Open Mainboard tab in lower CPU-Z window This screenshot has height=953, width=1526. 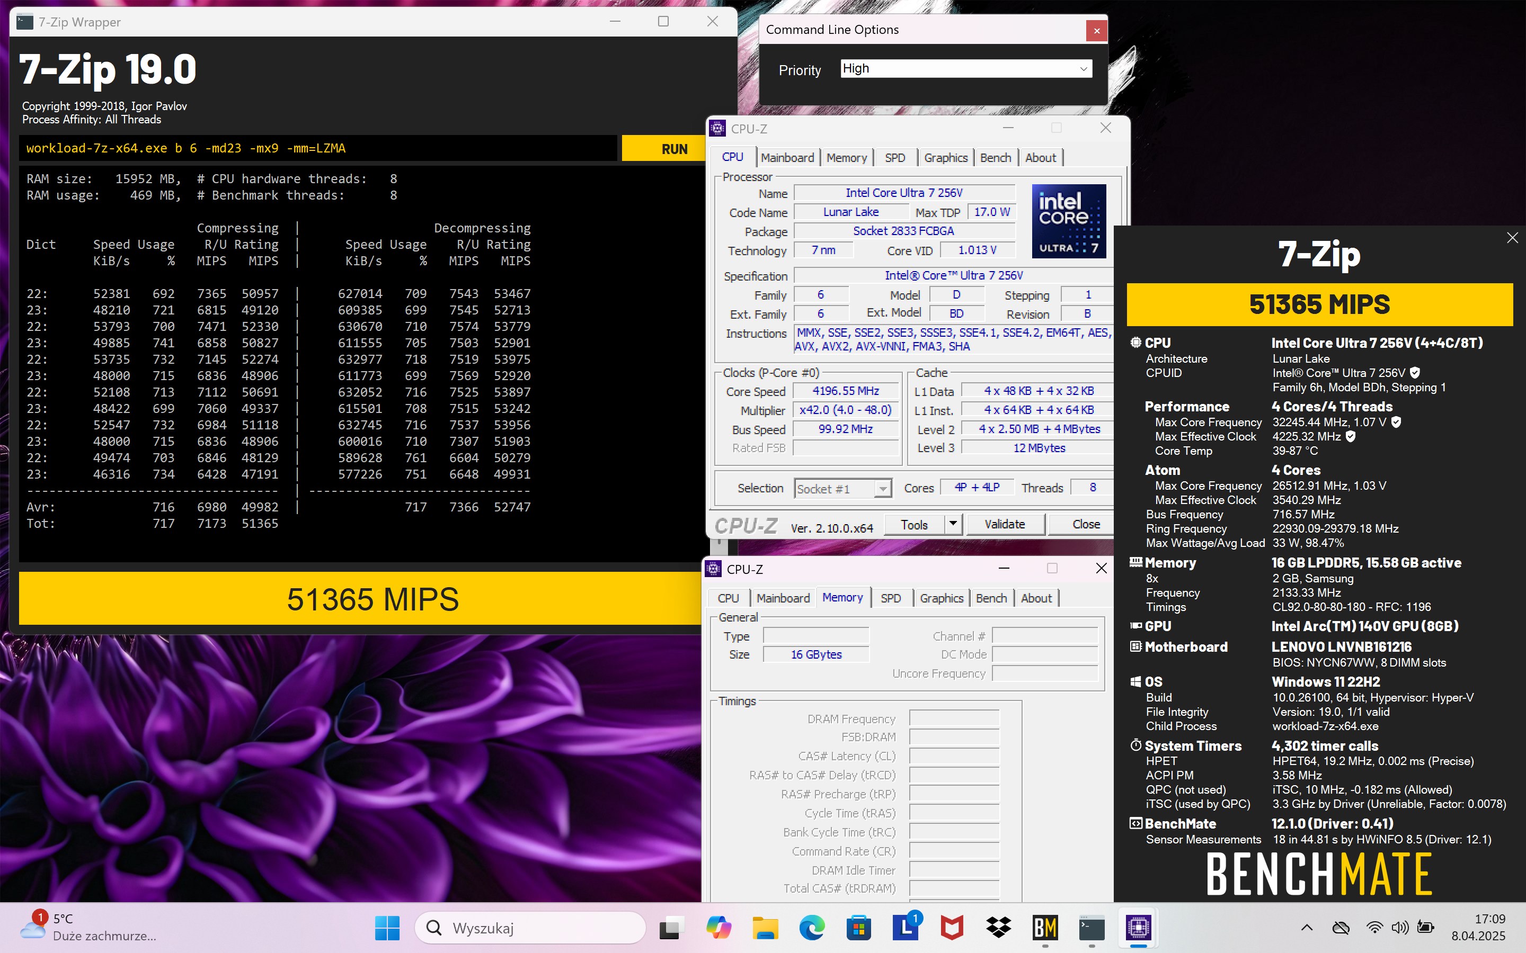tap(783, 598)
